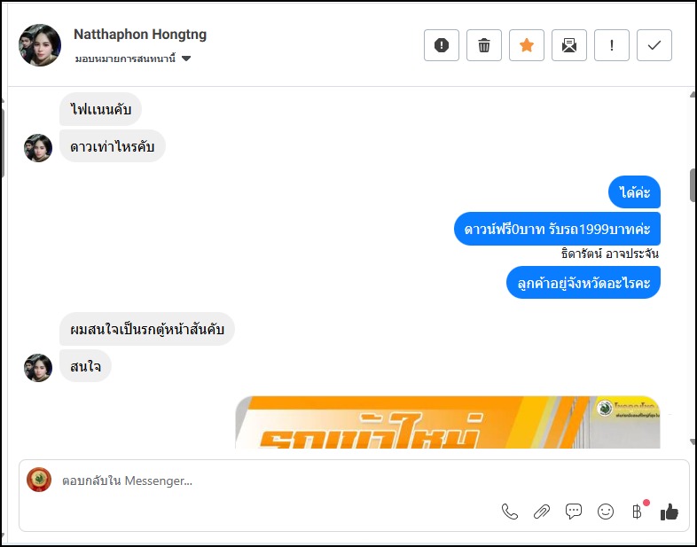Delete conversation using trash can icon

pos(483,45)
